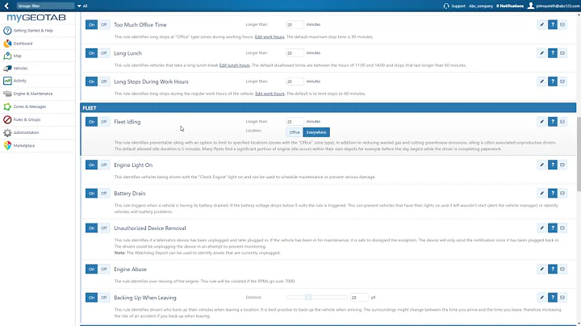Turn off Long Stops During Work Hours
Viewport: 581px width, 326px height.
[104, 81]
